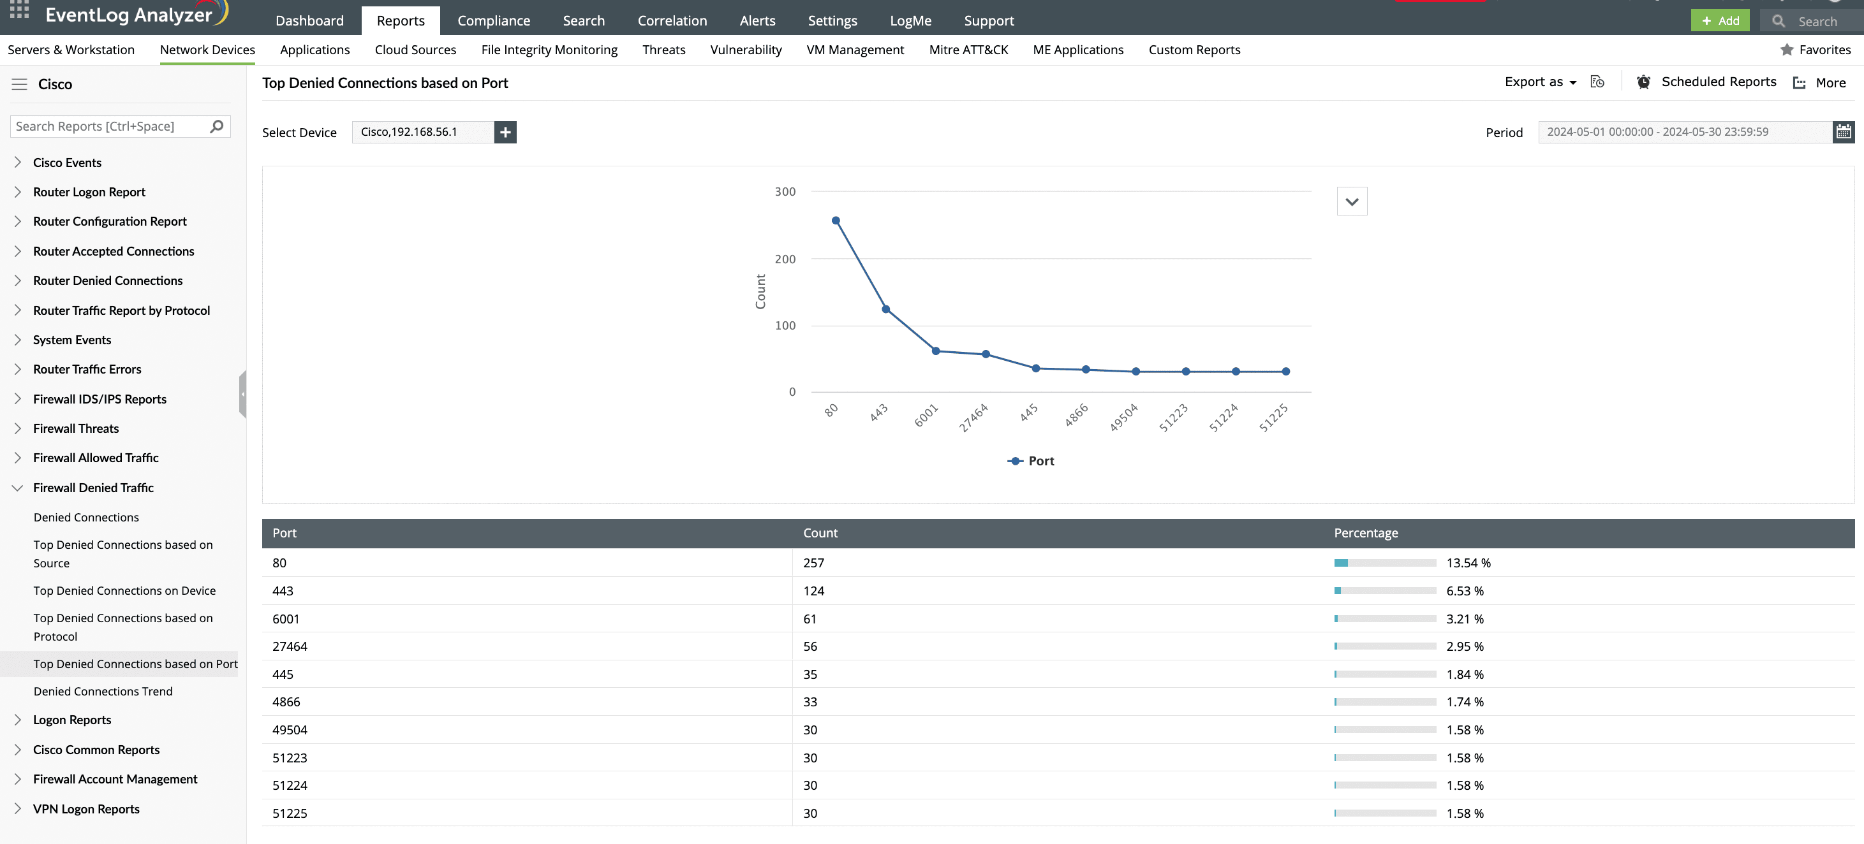Click the green Add button
The width and height of the screenshot is (1864, 844).
[1720, 20]
